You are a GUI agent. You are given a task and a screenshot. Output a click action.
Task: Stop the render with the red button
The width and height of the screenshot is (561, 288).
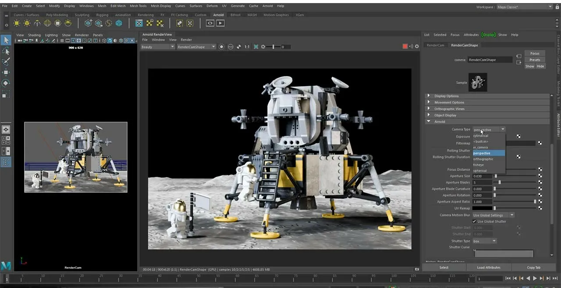[405, 46]
